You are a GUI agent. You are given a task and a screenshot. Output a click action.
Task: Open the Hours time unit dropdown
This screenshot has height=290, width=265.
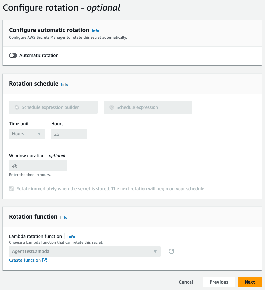coord(27,134)
